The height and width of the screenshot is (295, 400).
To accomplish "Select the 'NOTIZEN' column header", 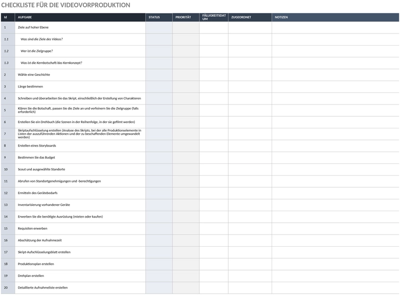I will (x=335, y=18).
